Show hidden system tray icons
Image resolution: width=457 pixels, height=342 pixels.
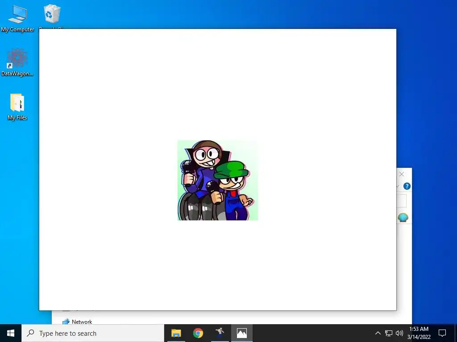pos(378,333)
